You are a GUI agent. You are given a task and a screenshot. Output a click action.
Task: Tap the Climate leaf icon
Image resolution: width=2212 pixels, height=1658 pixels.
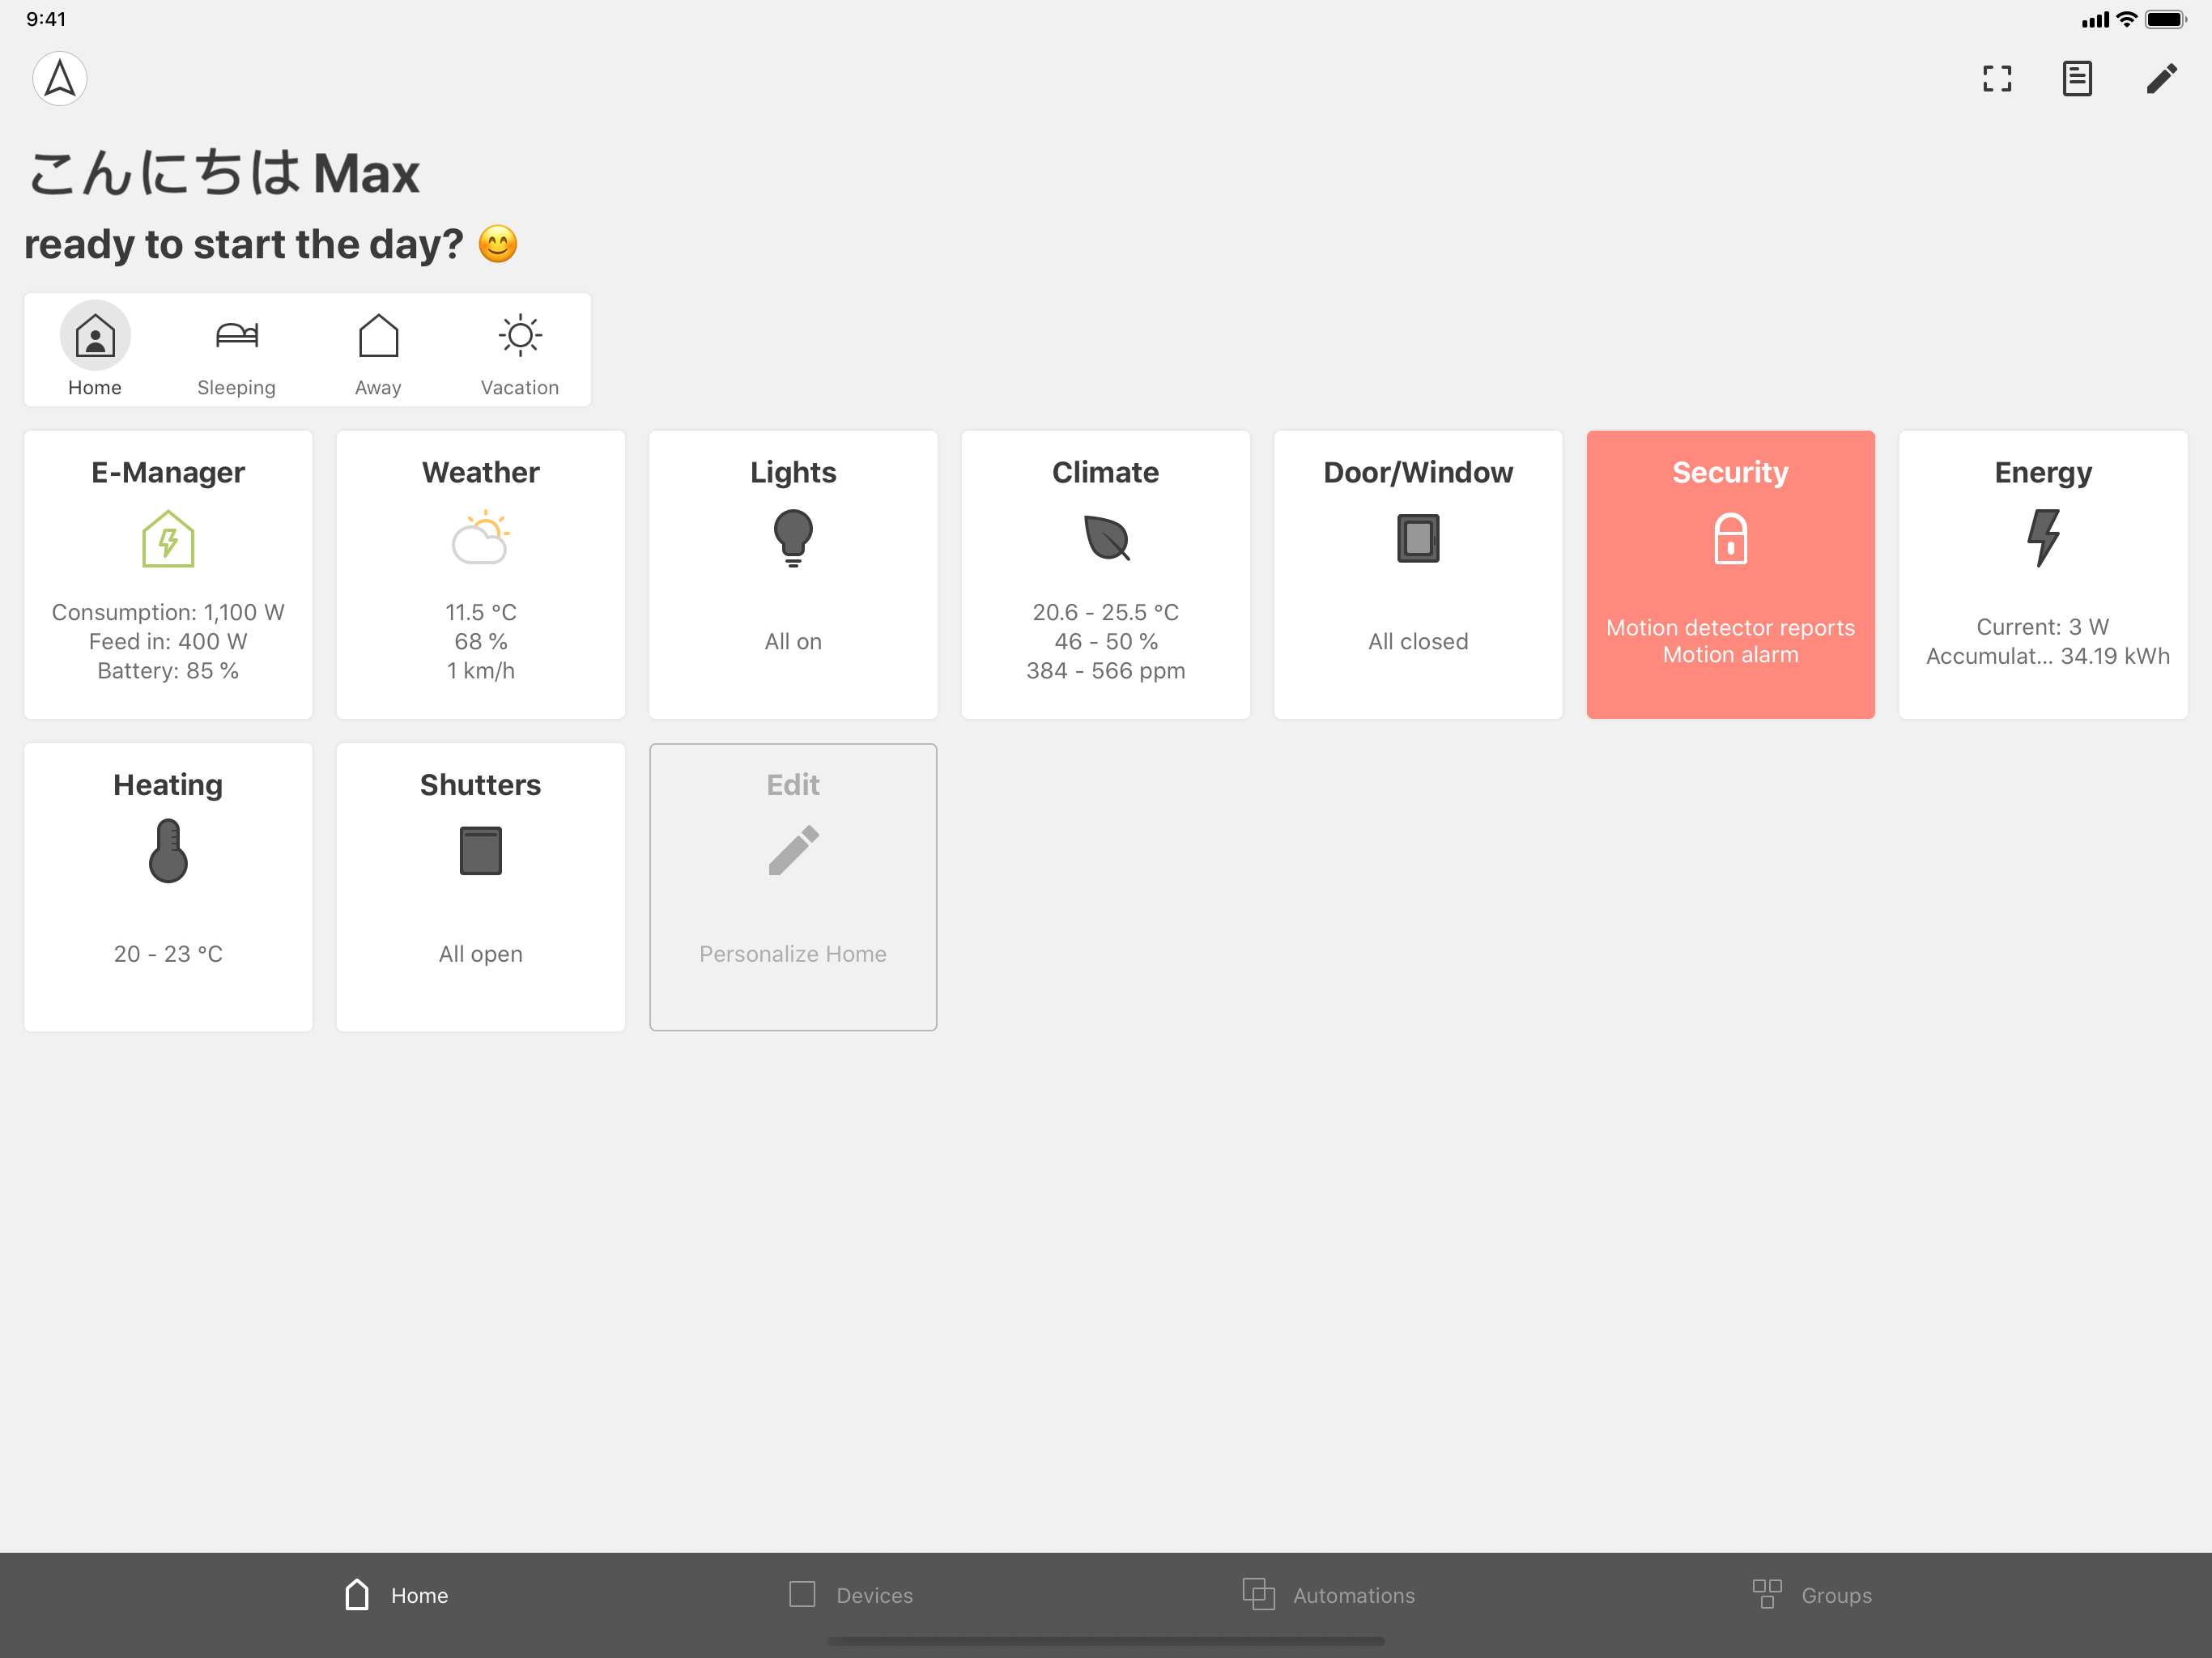coord(1106,538)
